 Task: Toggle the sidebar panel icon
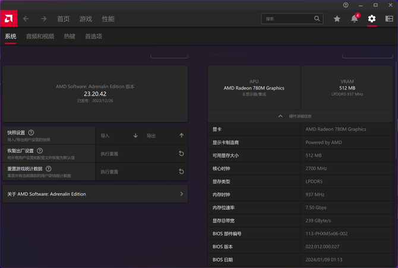point(389,19)
